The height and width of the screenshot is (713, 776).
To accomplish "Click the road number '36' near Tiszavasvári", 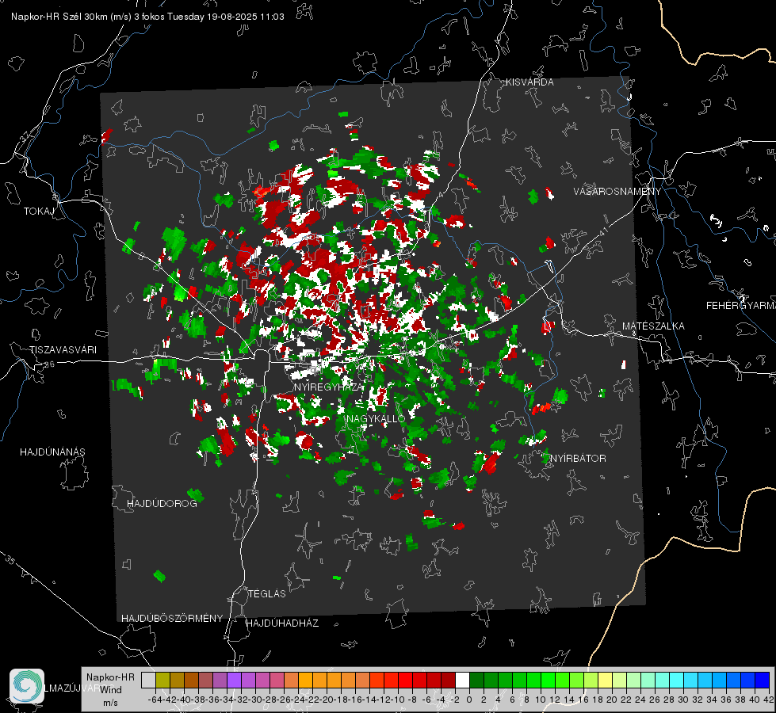I will tap(49, 364).
